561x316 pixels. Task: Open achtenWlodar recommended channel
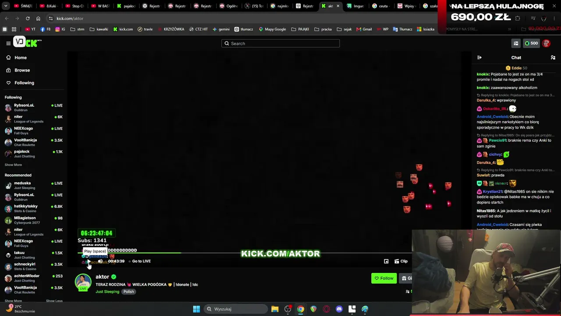(34, 278)
